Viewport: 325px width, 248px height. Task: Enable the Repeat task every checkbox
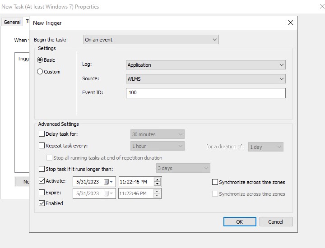tap(42, 146)
